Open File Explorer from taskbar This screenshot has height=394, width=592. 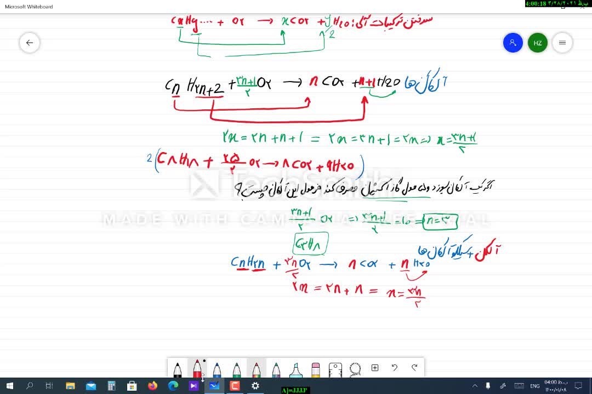pyautogui.click(x=70, y=386)
